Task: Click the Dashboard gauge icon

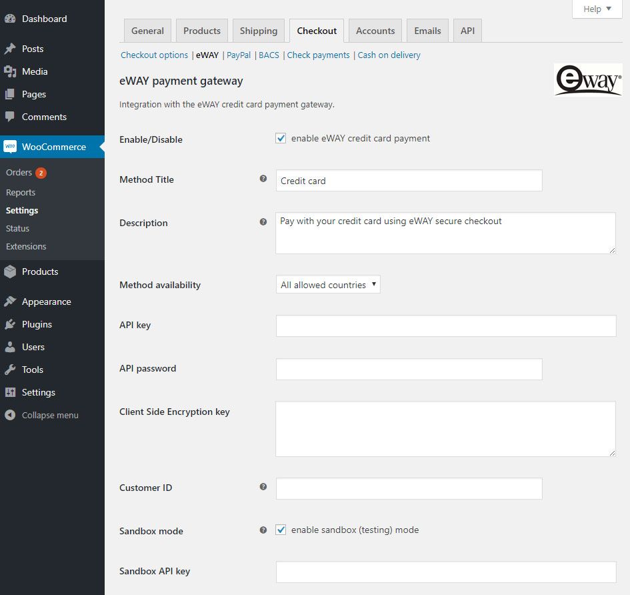Action: pyautogui.click(x=10, y=19)
